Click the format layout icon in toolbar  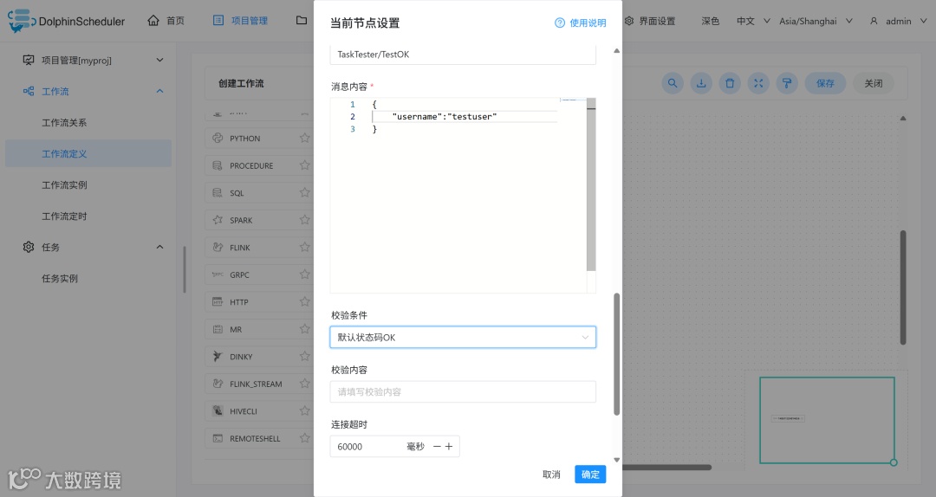787,83
